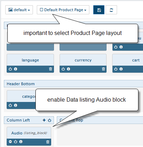The height and width of the screenshot is (147, 143).
Task: Toggle the Column Left section power
Action: pyautogui.click(x=49, y=120)
